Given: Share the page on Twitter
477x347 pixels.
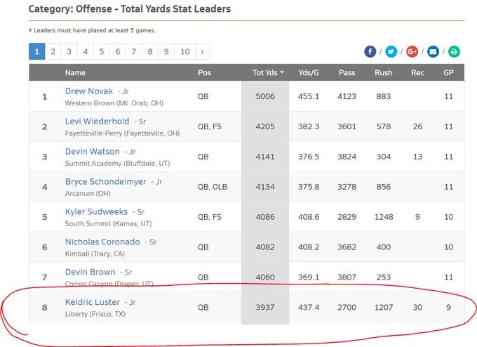Looking at the screenshot, I should [x=391, y=51].
